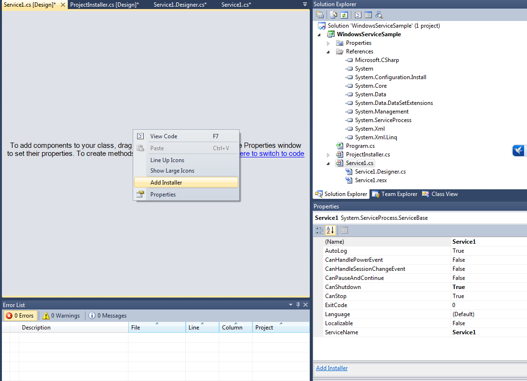Click the Messages info icon

click(x=92, y=316)
